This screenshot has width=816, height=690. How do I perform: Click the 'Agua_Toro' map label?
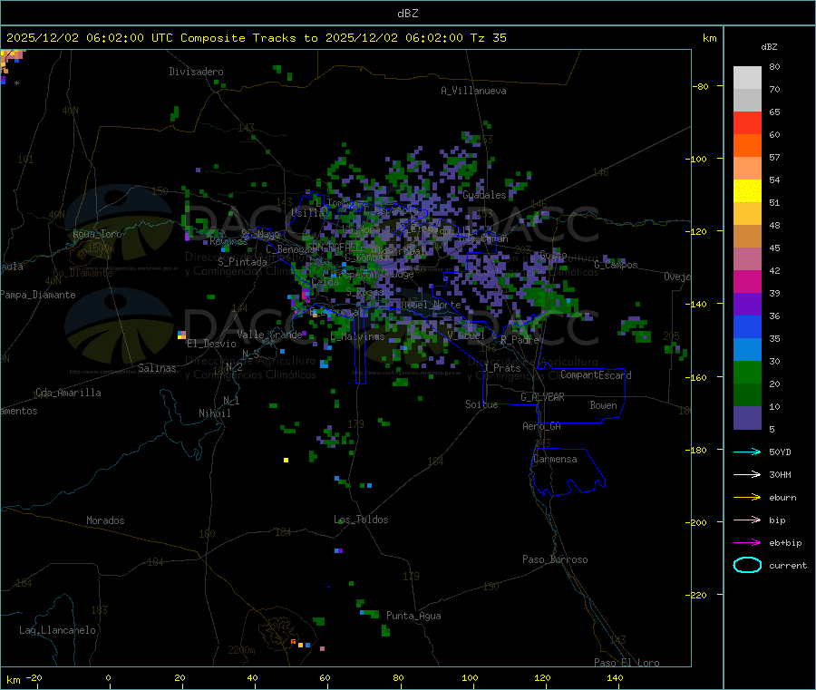click(x=97, y=234)
